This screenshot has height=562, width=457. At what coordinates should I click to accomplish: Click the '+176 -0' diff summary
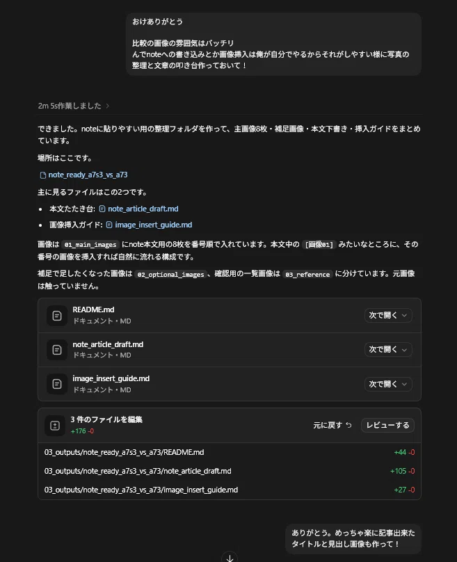point(82,431)
